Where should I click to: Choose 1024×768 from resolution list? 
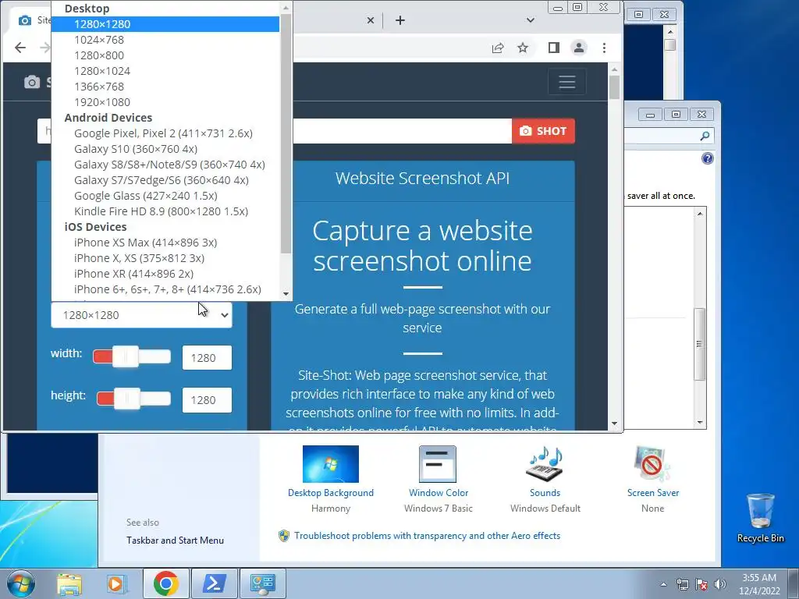165,40
